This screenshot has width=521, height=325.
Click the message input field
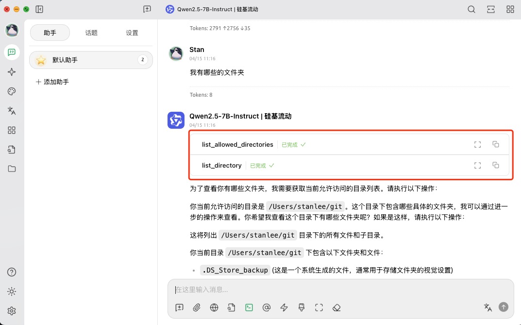(340, 290)
